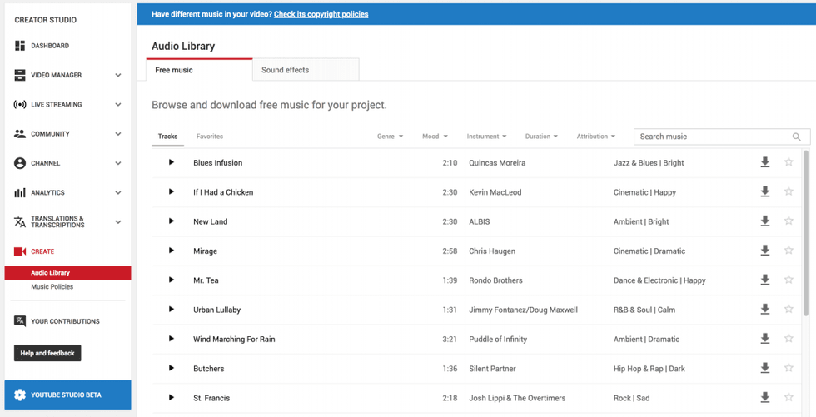
Task: Open YouTube Studio Beta
Action: click(x=67, y=395)
